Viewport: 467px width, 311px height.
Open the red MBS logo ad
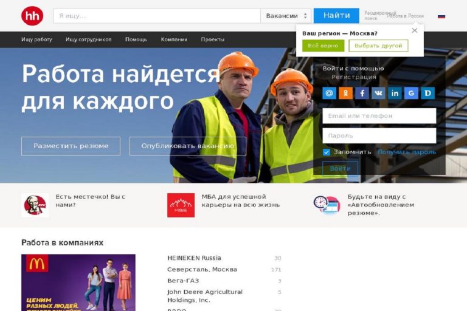[181, 205]
